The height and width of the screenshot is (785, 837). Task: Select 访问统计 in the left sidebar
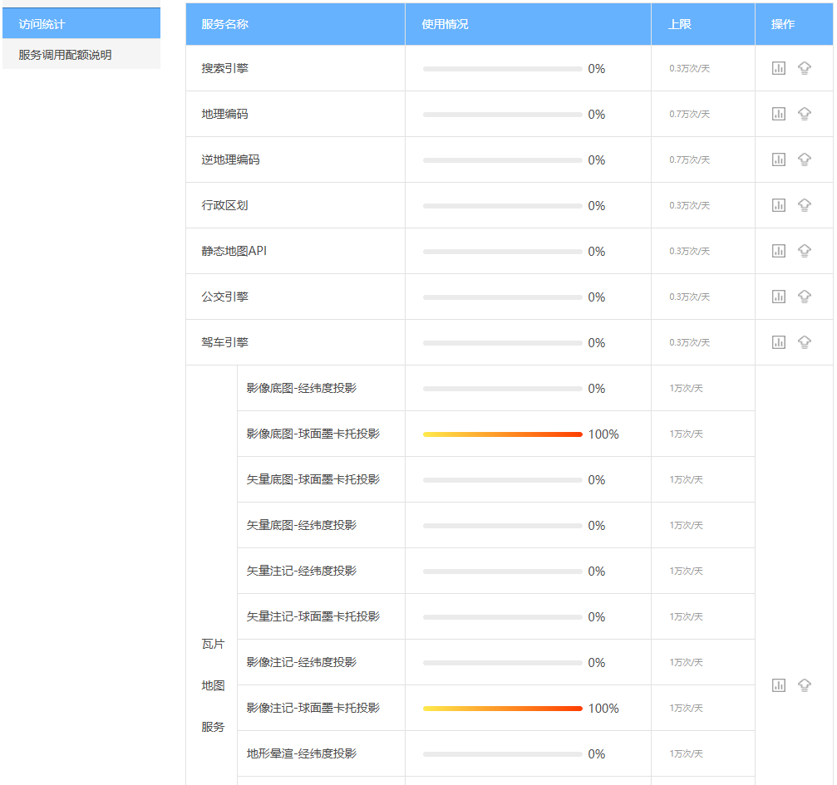coord(81,24)
